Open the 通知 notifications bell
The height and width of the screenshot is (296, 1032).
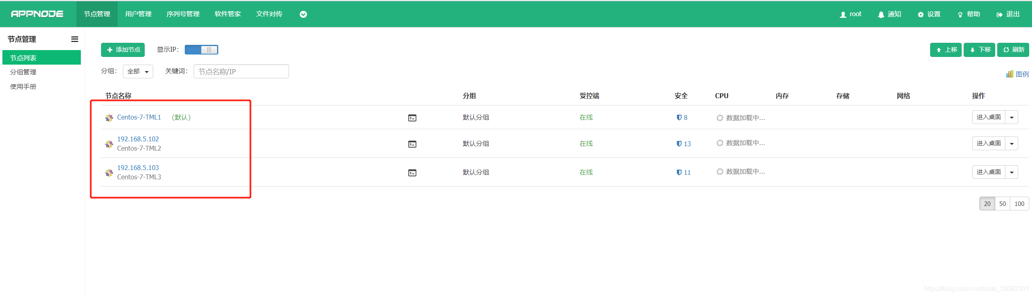point(889,14)
